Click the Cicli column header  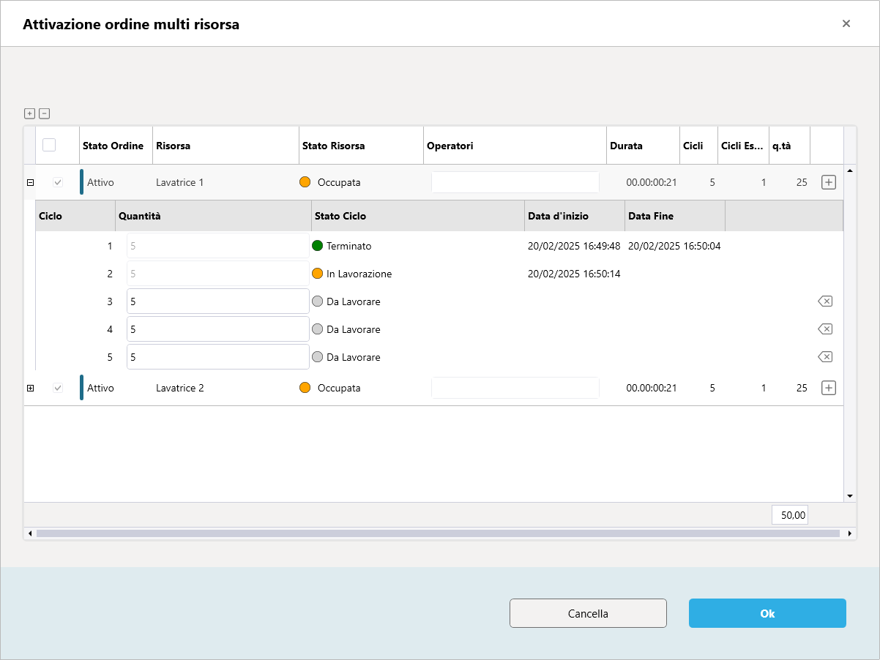click(x=698, y=146)
